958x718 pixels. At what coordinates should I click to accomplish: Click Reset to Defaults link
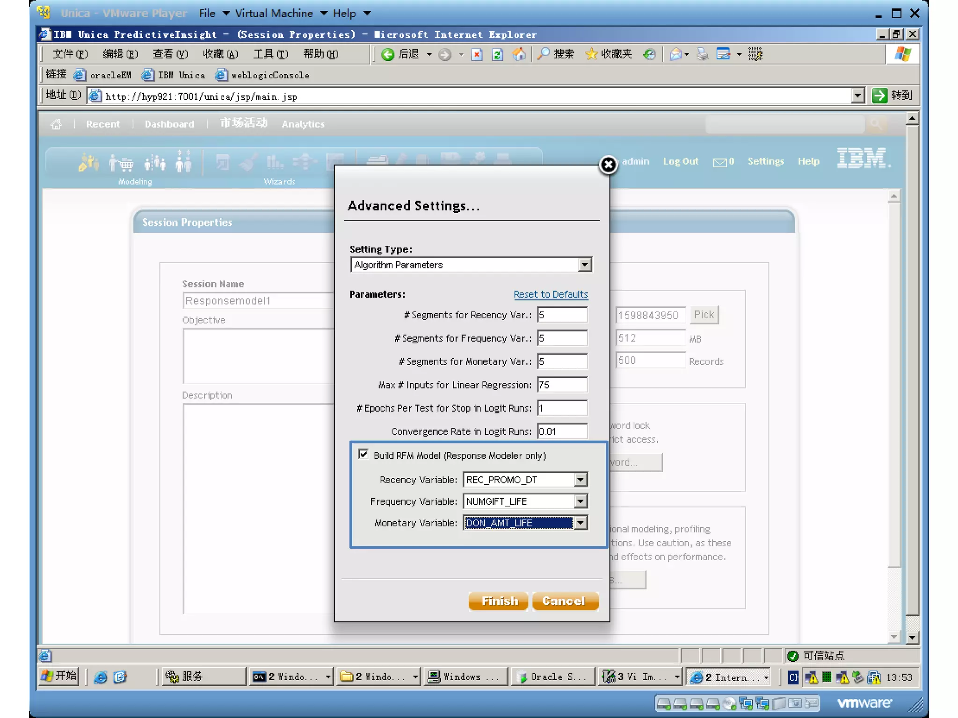pos(551,294)
